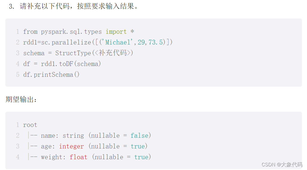Click the red 'integer' type in output
Screen dimensions: 307x170
[72, 146]
